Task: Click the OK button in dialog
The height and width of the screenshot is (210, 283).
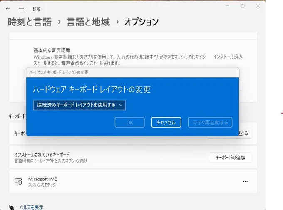Action: point(129,123)
